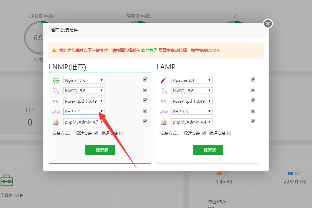Screen dimensions: 312x208
Task: Click the 1.46 KB upstream value
Action: tap(224, 182)
